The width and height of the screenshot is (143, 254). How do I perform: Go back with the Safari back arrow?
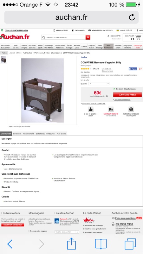10,244
